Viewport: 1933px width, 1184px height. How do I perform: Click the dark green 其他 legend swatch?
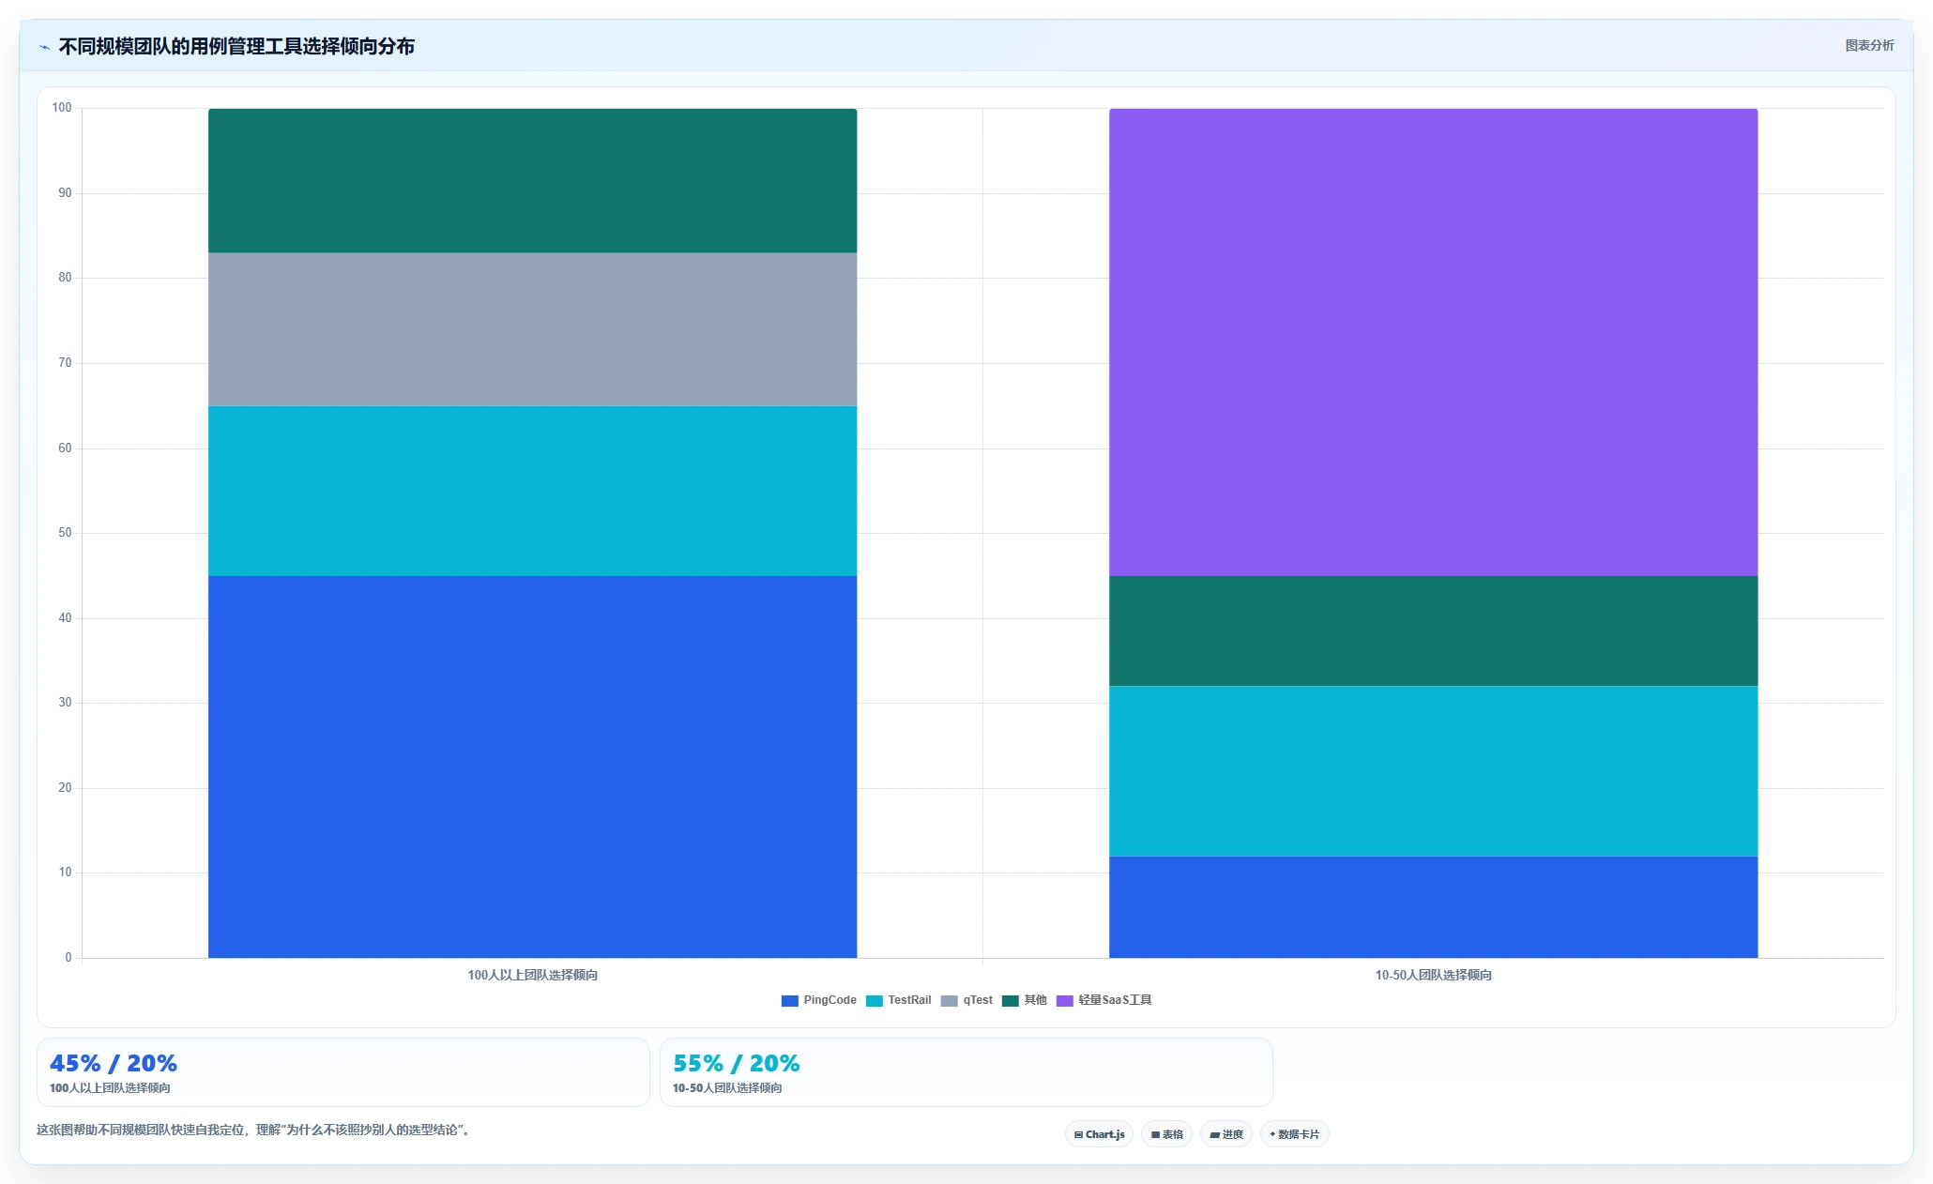pos(1010,1001)
